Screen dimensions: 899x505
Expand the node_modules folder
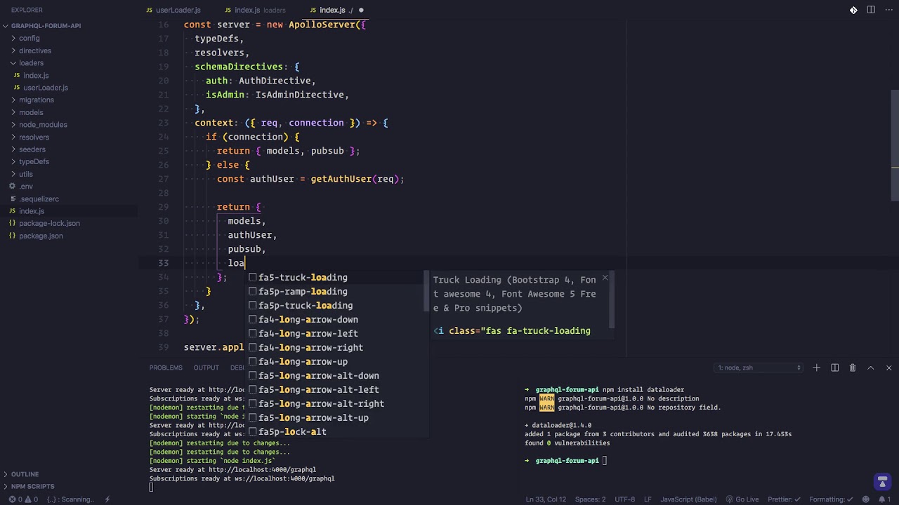[x=69, y=125]
